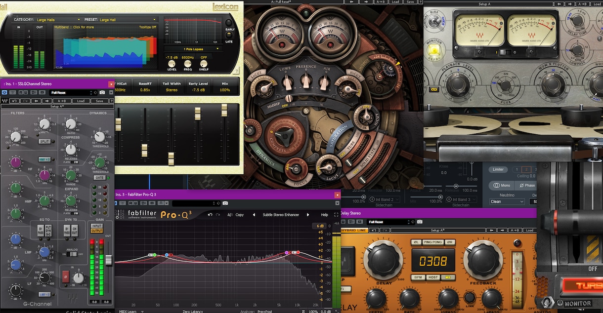Click previous setup arrow in H-Delay toolbar
Image resolution: width=603 pixels, height=313 pixels.
click(x=492, y=231)
